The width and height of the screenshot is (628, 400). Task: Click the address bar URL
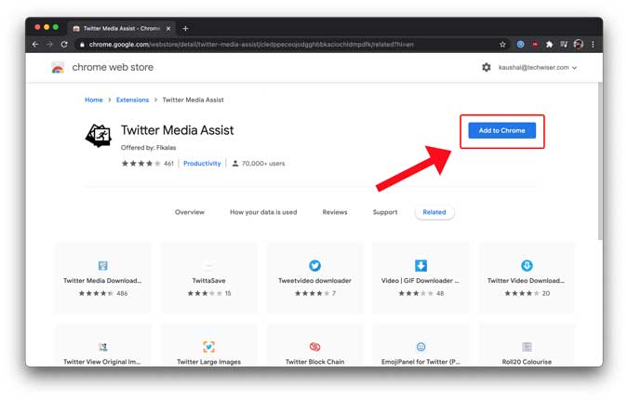pyautogui.click(x=251, y=45)
